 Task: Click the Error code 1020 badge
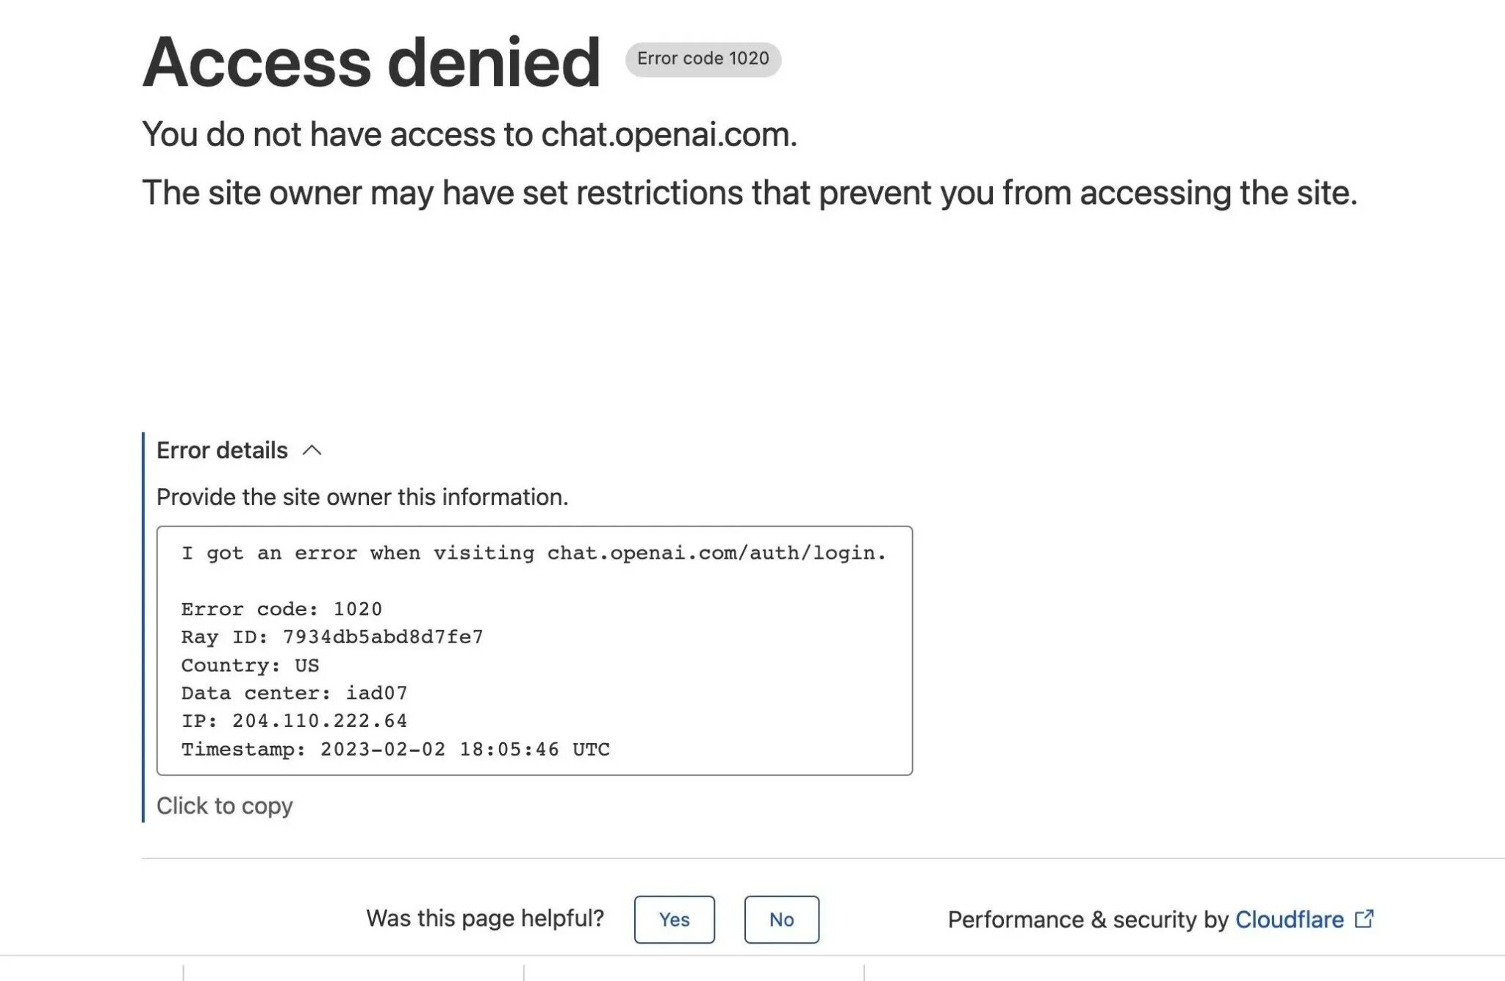point(703,59)
